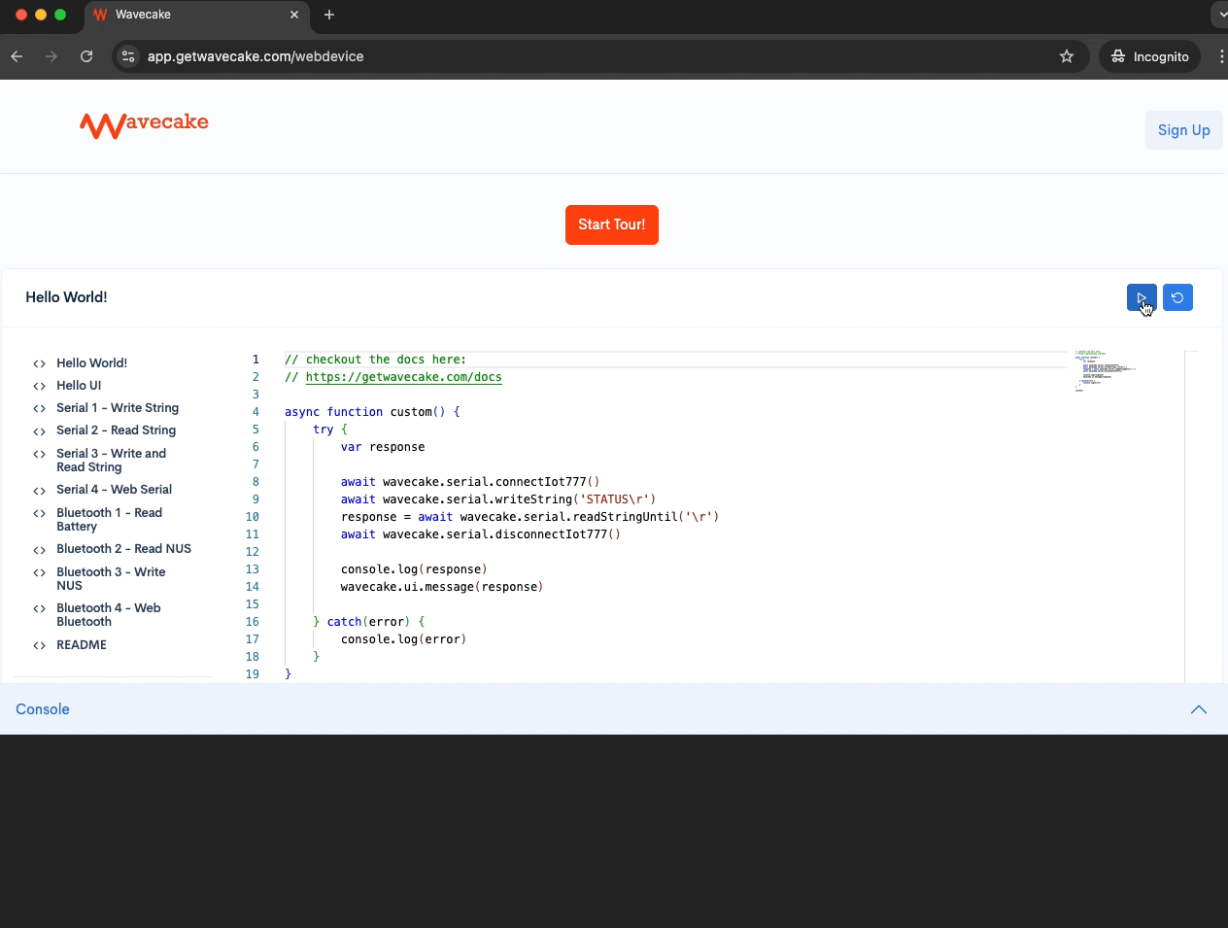
Task: Open the README file
Action: point(82,644)
